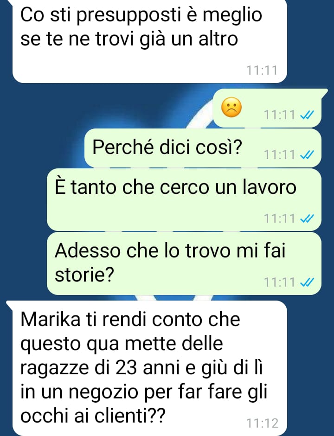Tap read checkmarks on 'È tanto che cerco'
This screenshot has height=436, width=334.
[x=307, y=218]
